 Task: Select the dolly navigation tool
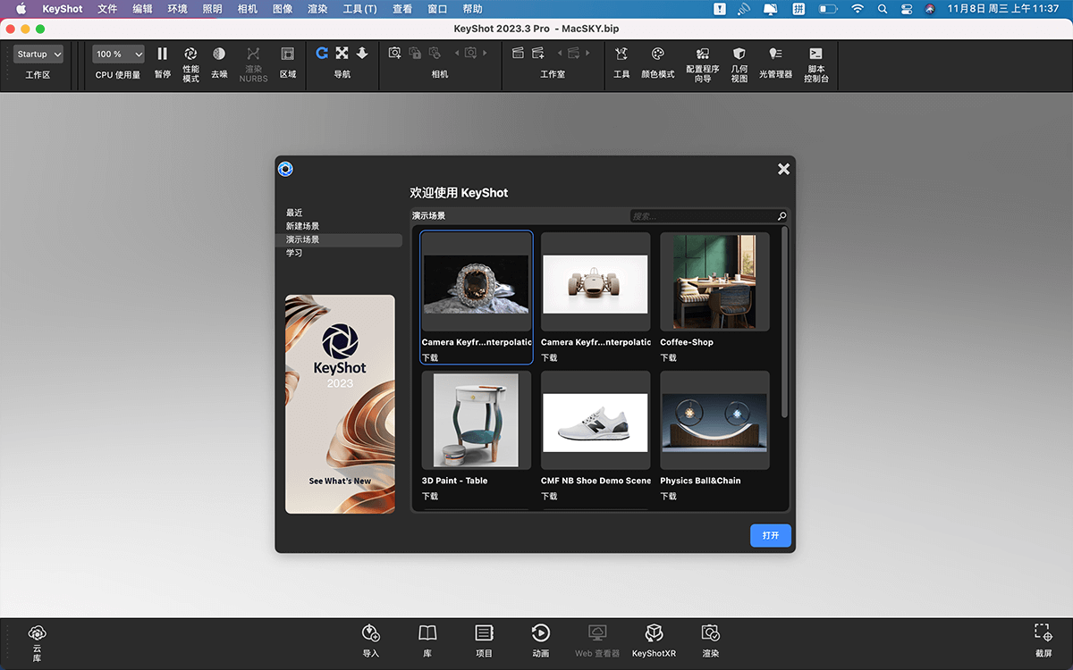362,54
